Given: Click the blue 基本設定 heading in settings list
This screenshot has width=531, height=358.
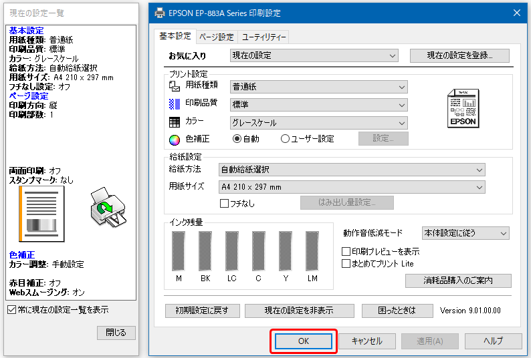Looking at the screenshot, I should (x=26, y=31).
